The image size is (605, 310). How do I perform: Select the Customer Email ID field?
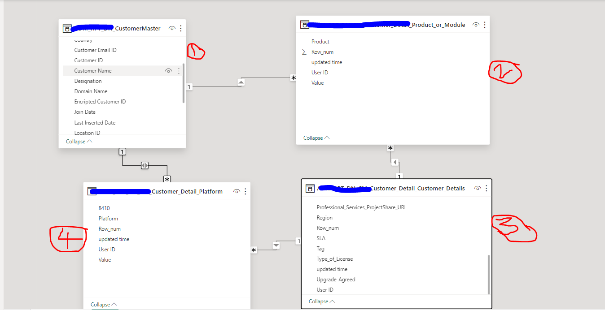click(95, 50)
